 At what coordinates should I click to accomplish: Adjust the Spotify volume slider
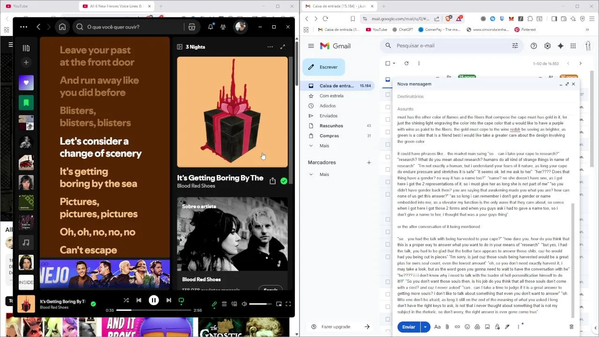pyautogui.click(x=260, y=304)
